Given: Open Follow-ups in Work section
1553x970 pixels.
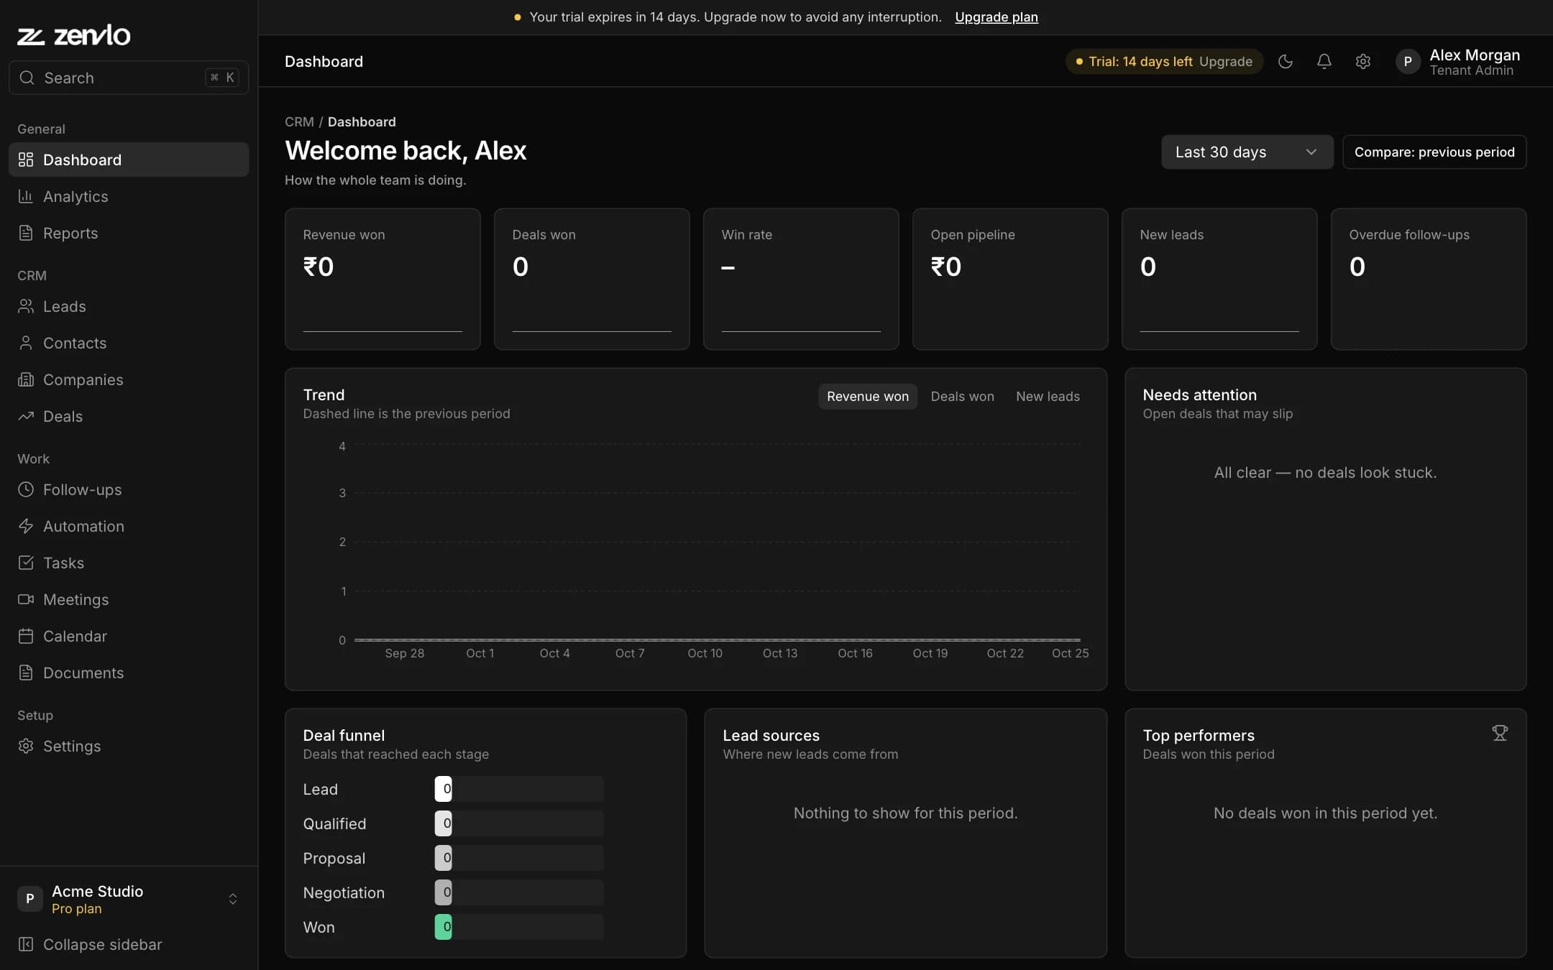Looking at the screenshot, I should pyautogui.click(x=129, y=489).
